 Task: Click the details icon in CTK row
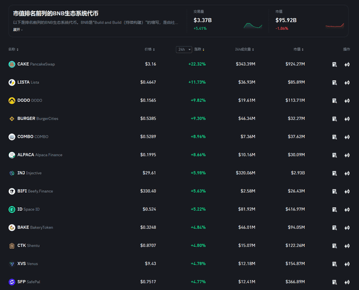point(334,246)
